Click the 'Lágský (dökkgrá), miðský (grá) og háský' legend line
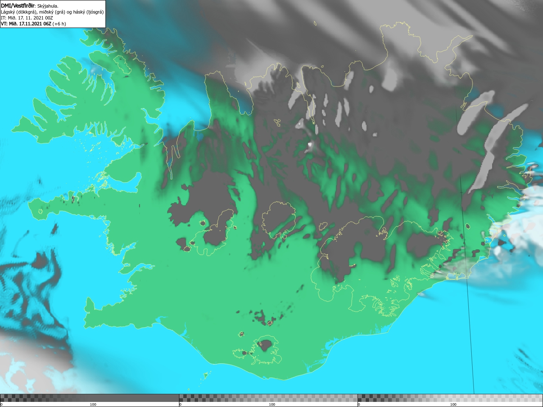This screenshot has width=543, height=407. click(52, 12)
